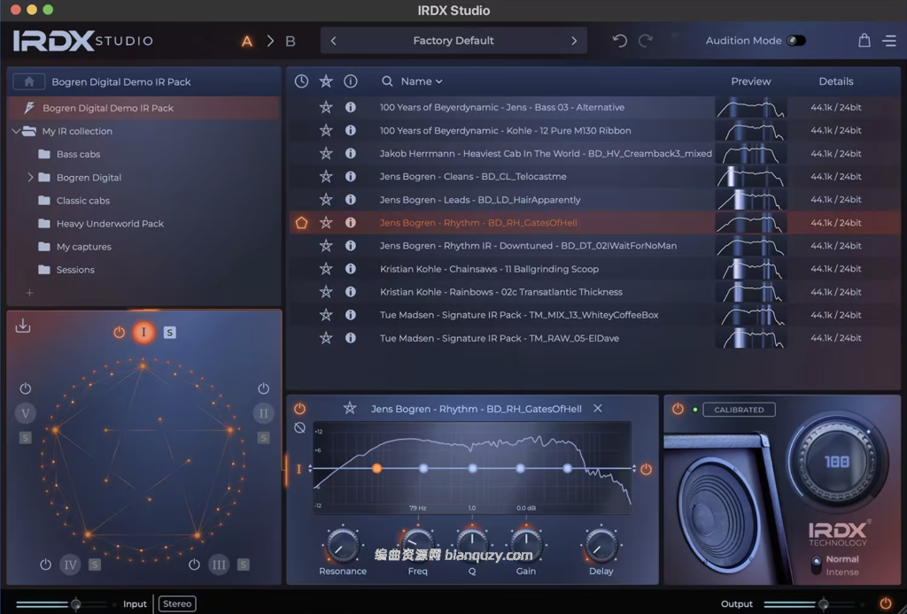Solo slot II

point(263,438)
